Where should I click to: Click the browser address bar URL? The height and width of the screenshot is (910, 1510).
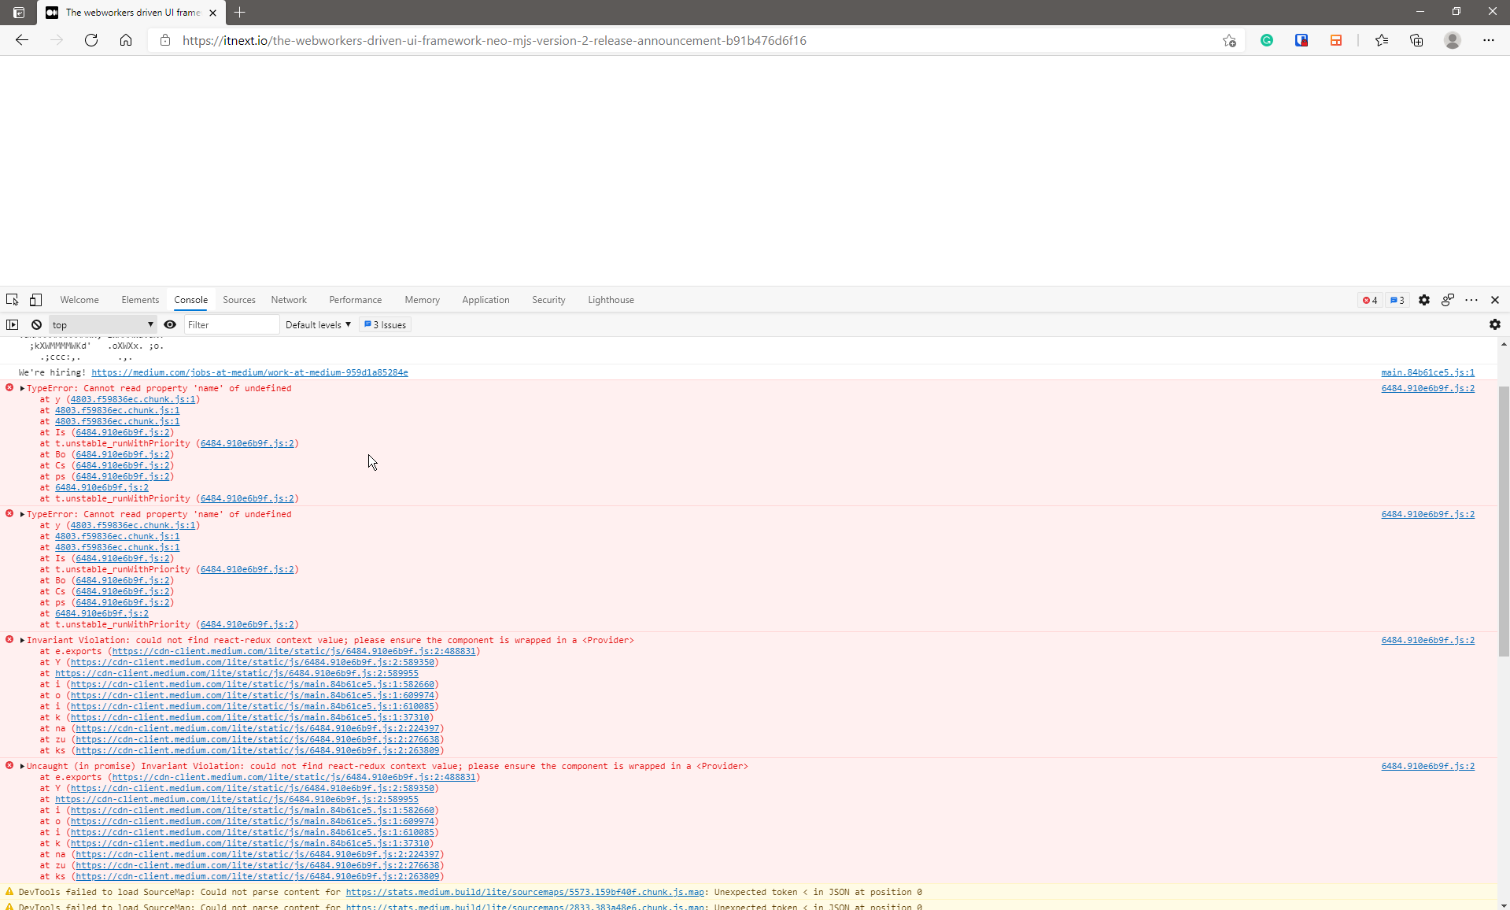click(x=494, y=40)
